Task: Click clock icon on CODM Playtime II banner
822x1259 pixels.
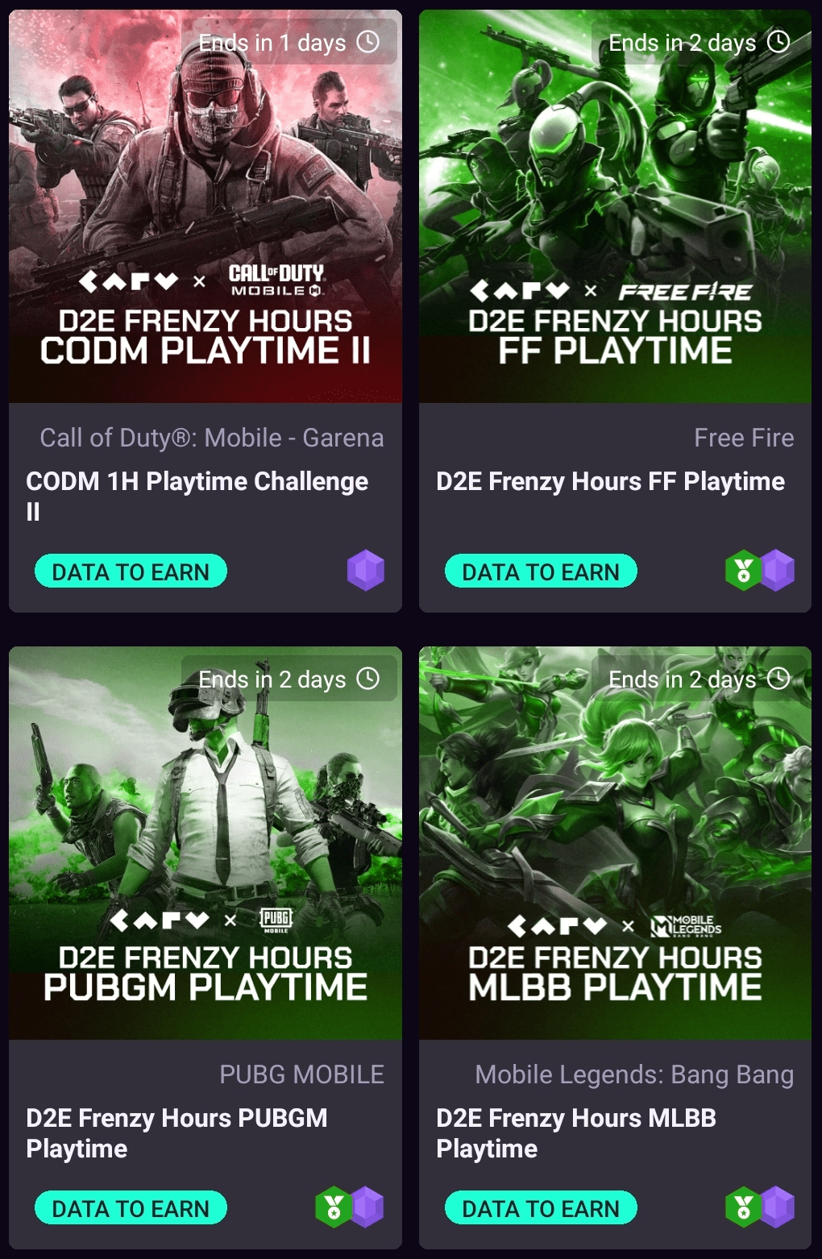Action: (368, 42)
